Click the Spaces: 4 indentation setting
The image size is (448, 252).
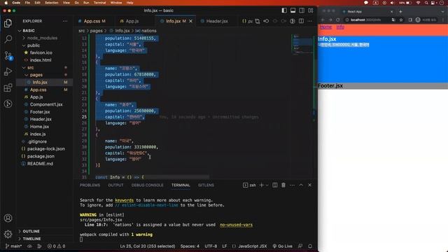coord(190,246)
